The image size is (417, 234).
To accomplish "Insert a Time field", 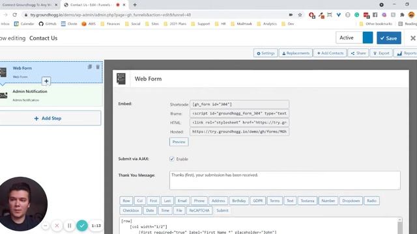I will 165,211.
